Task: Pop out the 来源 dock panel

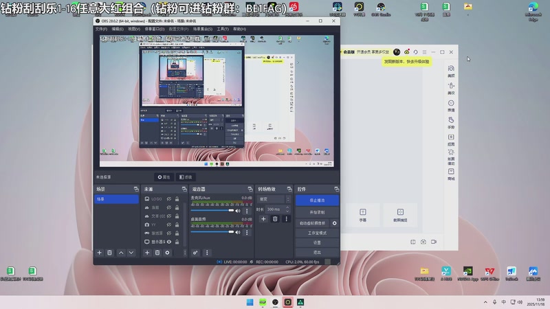Action: (184, 190)
